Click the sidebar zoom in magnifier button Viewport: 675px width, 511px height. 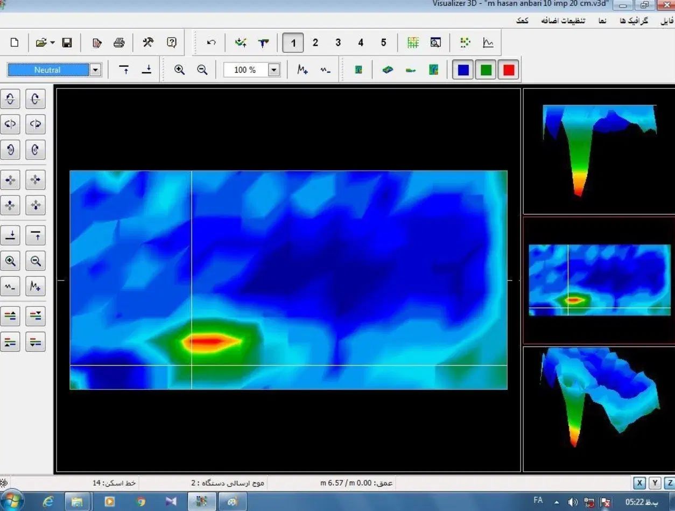(x=10, y=261)
